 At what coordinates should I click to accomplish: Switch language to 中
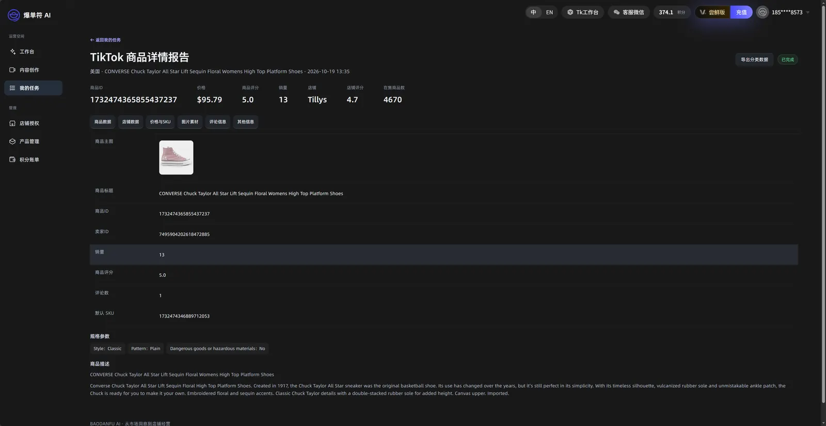(533, 12)
